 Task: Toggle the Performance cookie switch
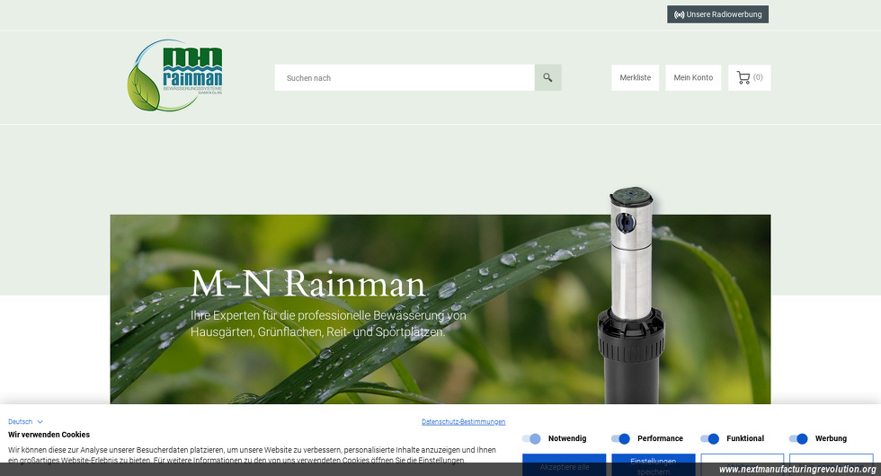click(x=621, y=438)
